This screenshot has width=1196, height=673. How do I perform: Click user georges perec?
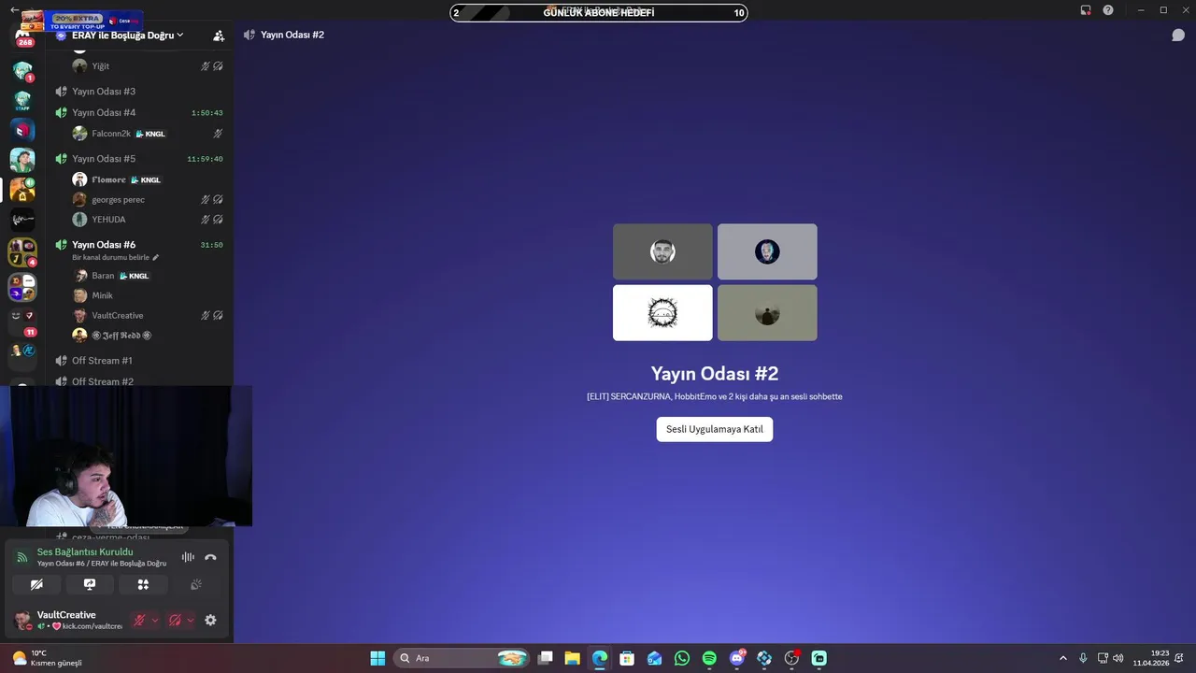[x=118, y=199]
